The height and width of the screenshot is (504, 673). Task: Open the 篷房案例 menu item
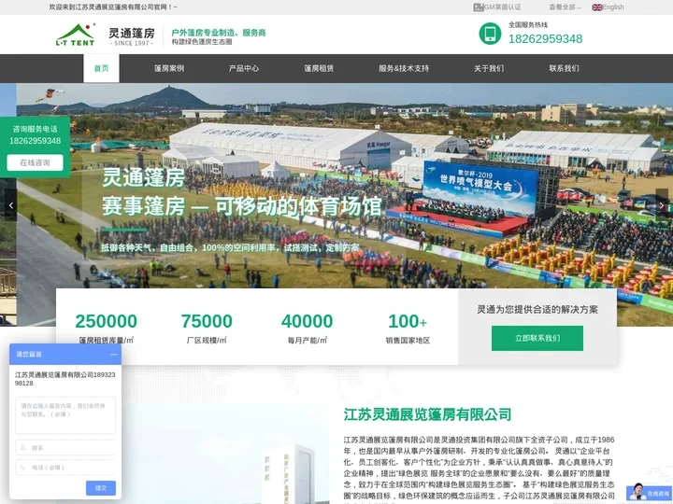pyautogui.click(x=169, y=68)
